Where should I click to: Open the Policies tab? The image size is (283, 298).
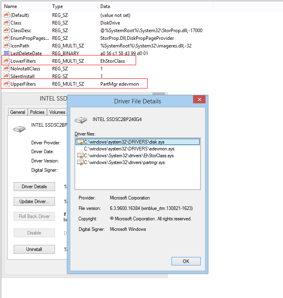pyautogui.click(x=37, y=112)
